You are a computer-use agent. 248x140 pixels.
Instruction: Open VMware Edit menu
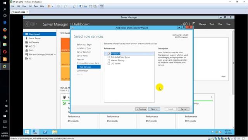[18, 6]
